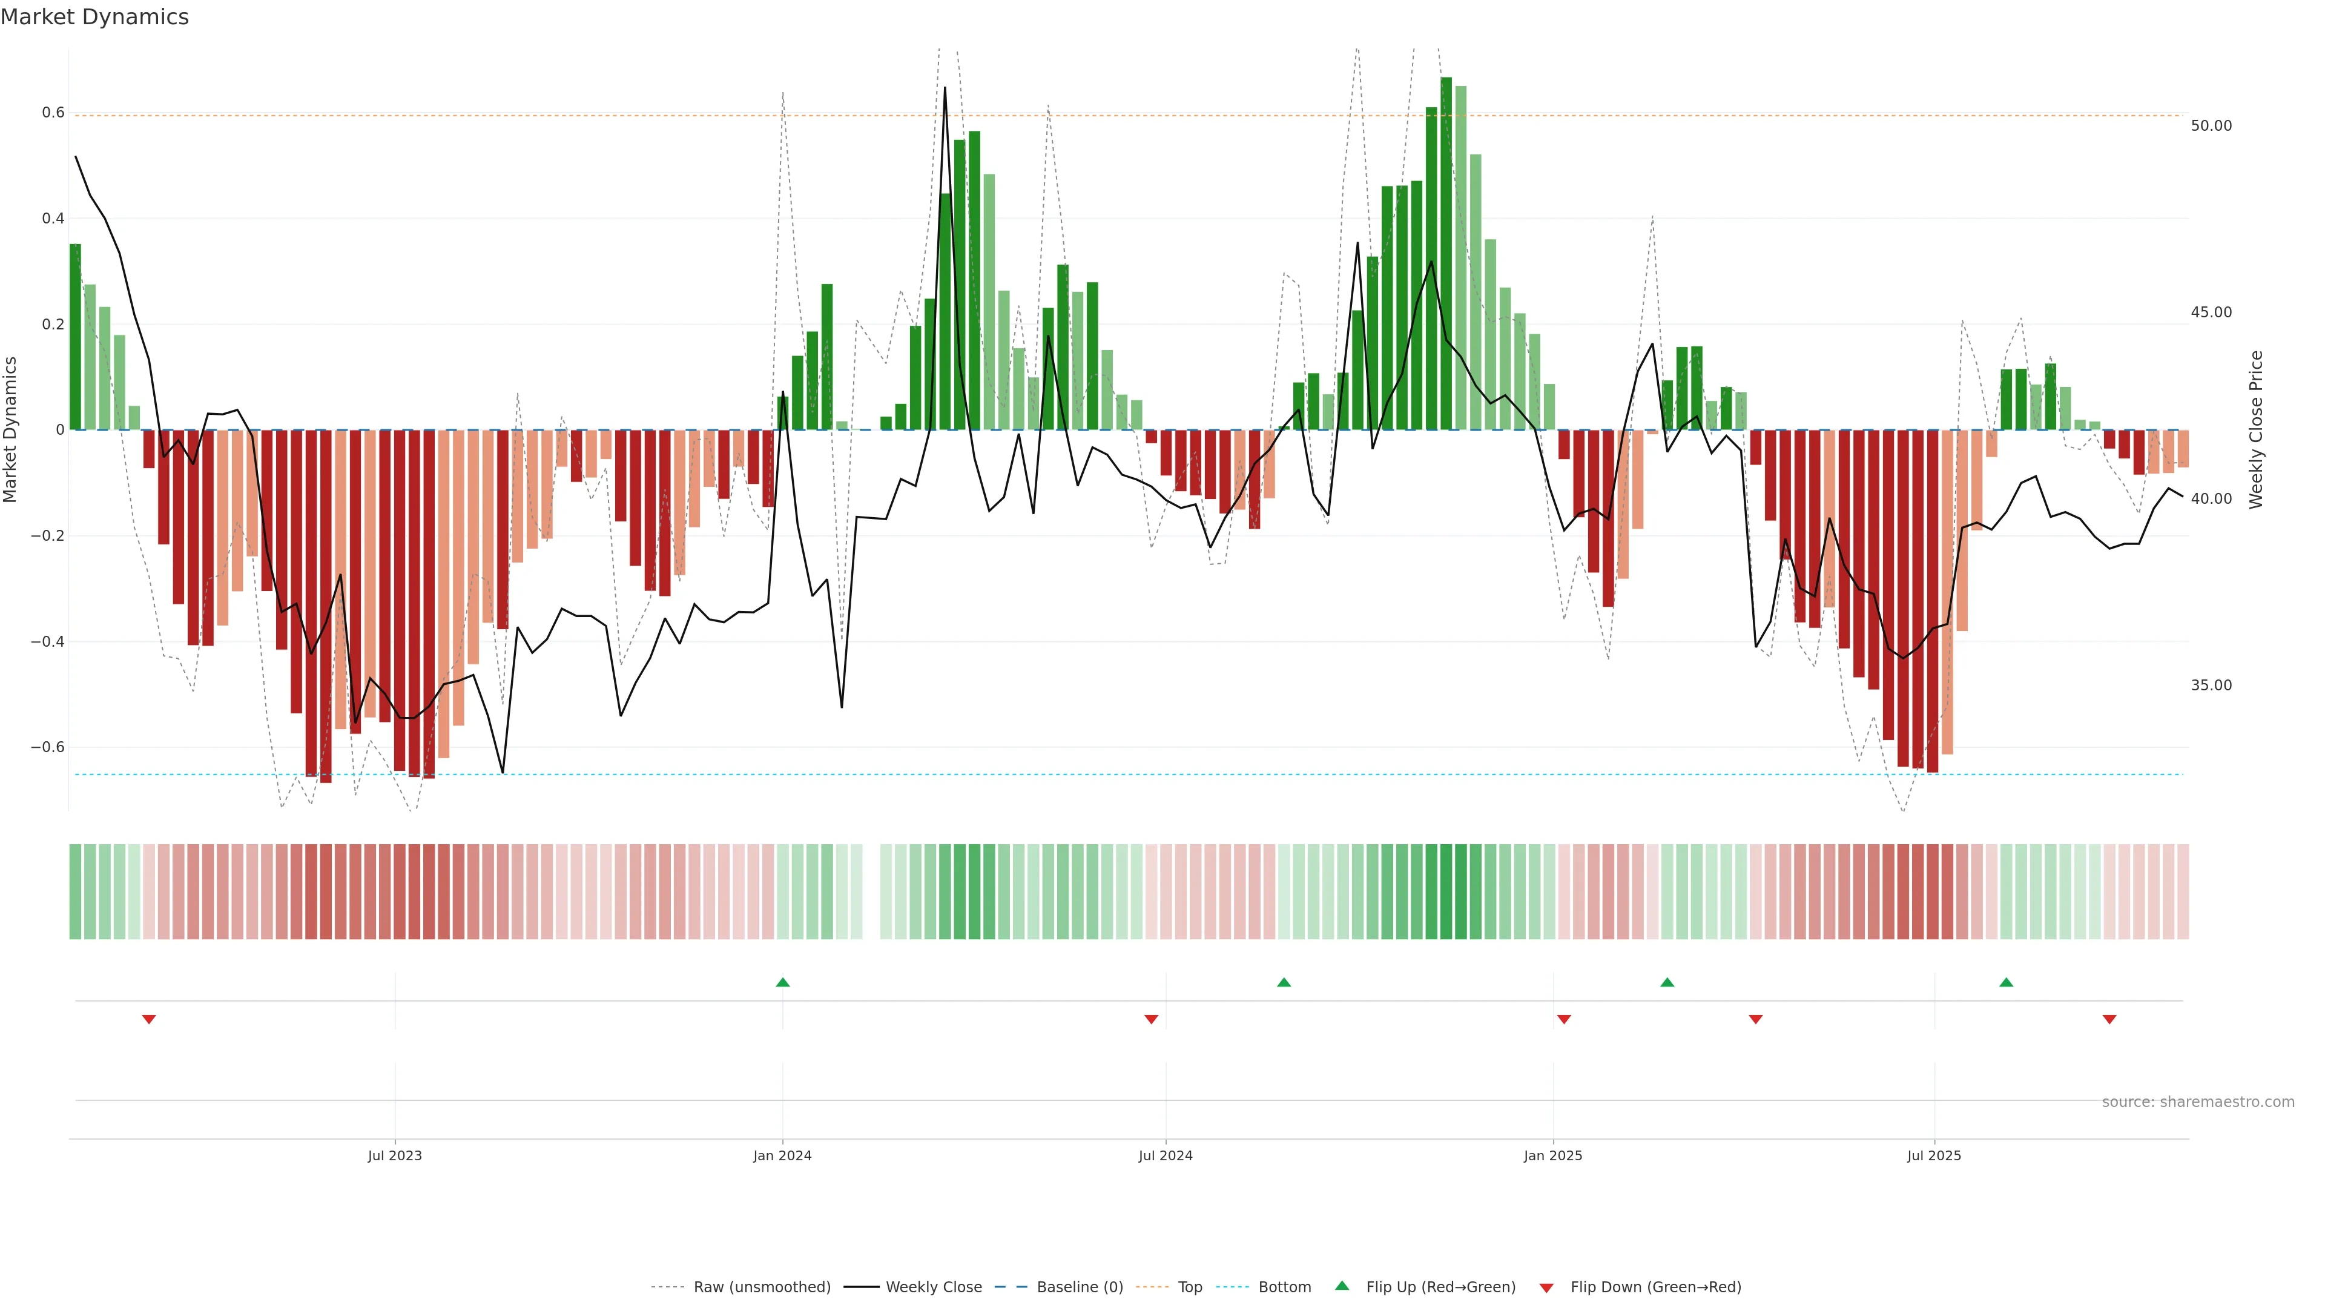Click the Market Dynamics chart title
Screen dimensions: 2325x1308
(x=95, y=17)
